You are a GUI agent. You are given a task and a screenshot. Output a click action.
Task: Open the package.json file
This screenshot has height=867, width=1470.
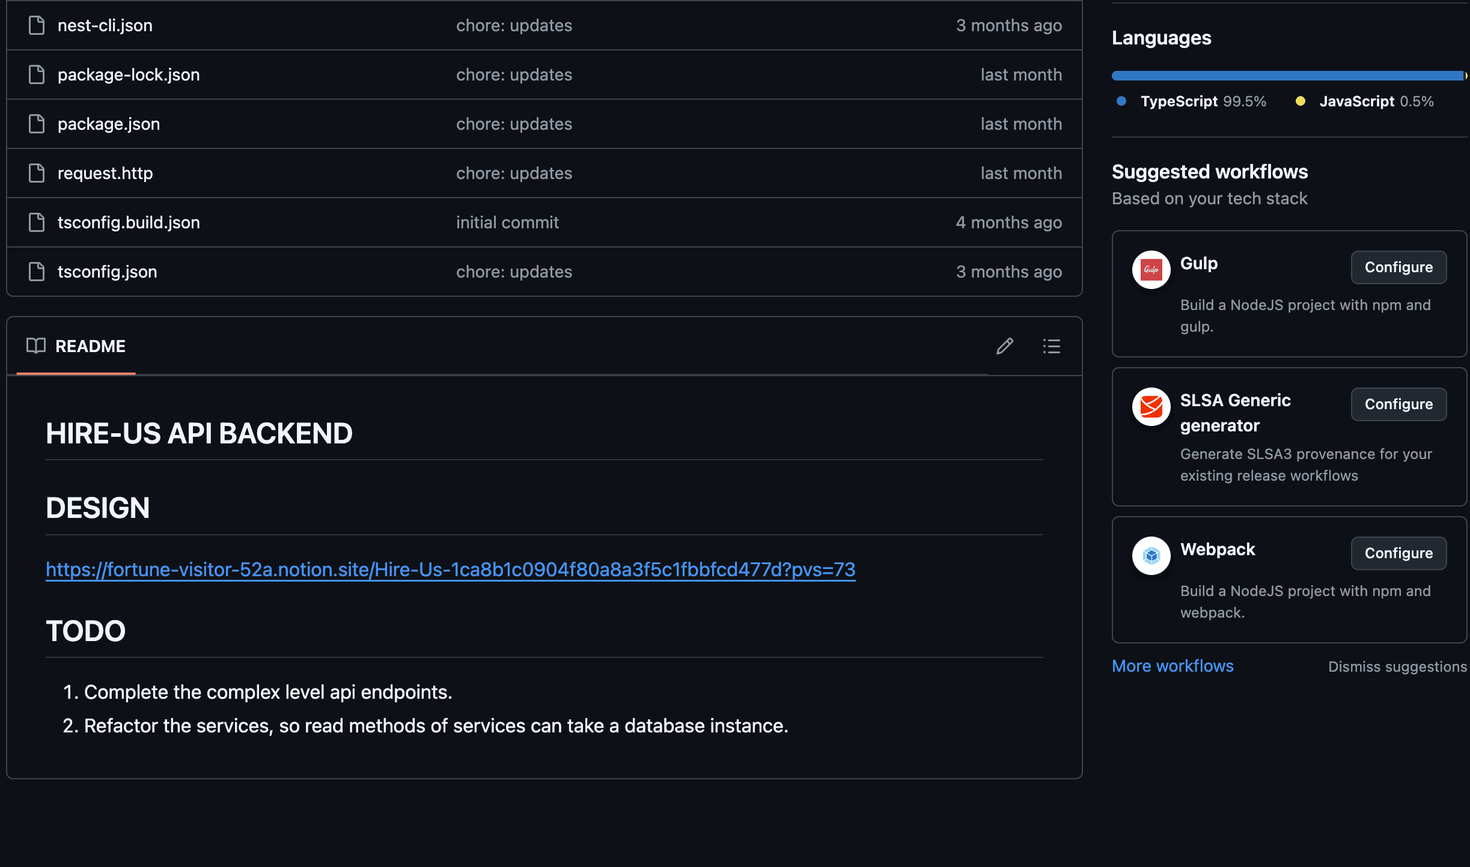pos(109,124)
